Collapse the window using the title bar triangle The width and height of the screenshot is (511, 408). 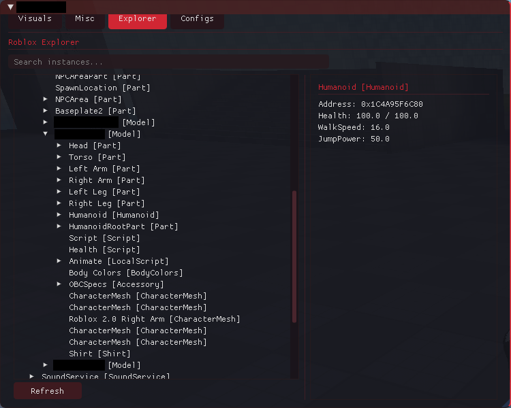point(10,7)
